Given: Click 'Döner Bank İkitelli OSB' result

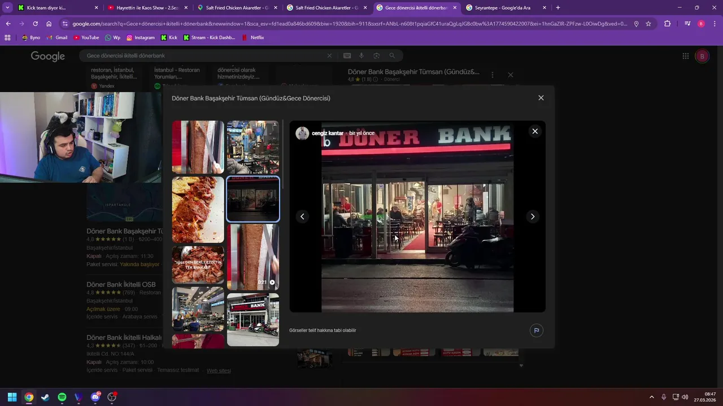Looking at the screenshot, I should point(121,284).
